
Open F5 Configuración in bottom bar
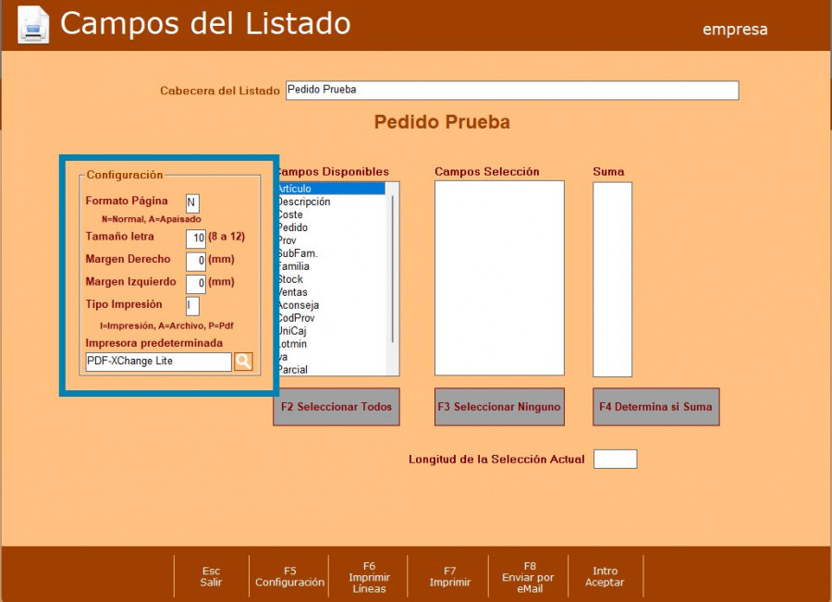coord(289,577)
